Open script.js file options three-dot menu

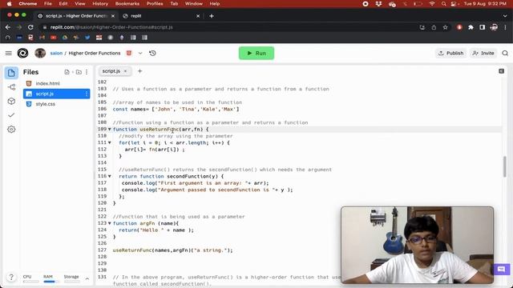coord(87,94)
